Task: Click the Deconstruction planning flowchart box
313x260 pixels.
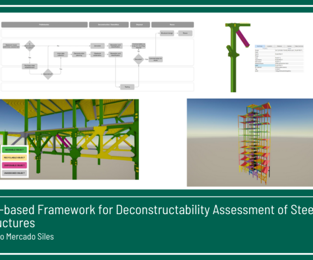Action: coord(79,54)
